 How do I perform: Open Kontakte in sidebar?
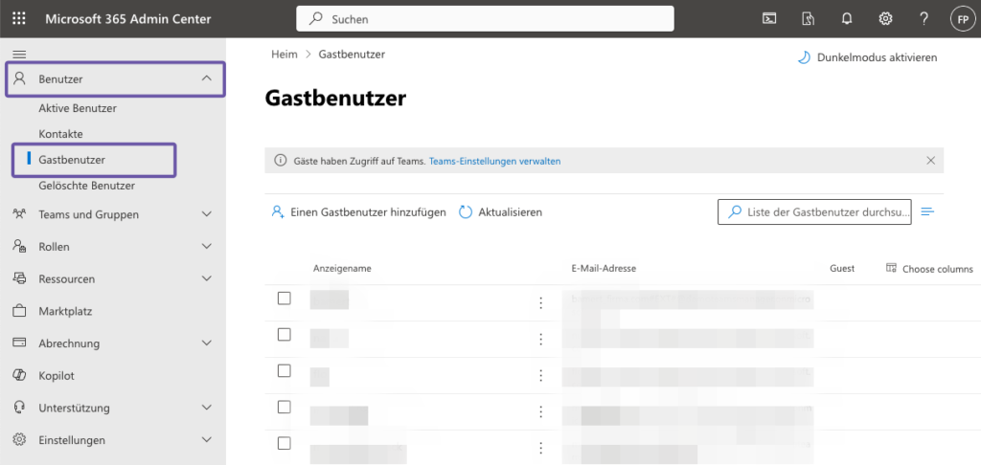tap(60, 134)
